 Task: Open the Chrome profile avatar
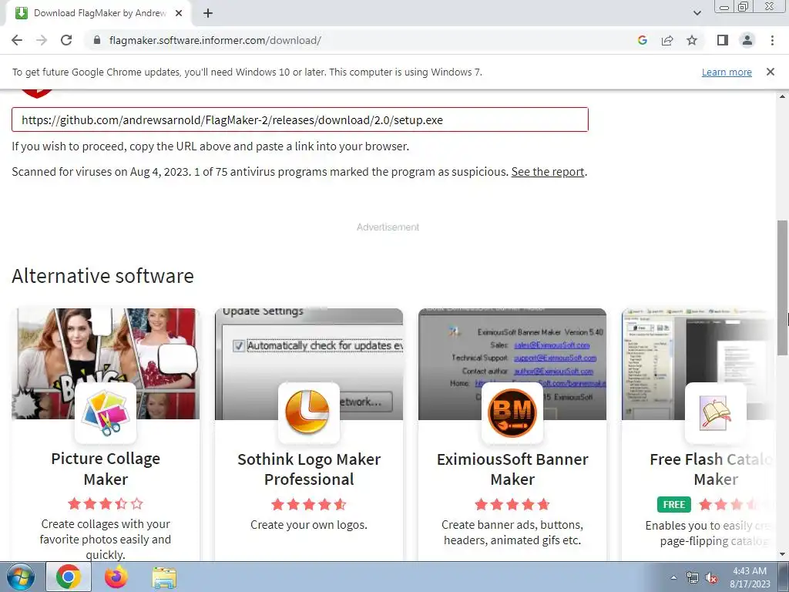coord(747,40)
